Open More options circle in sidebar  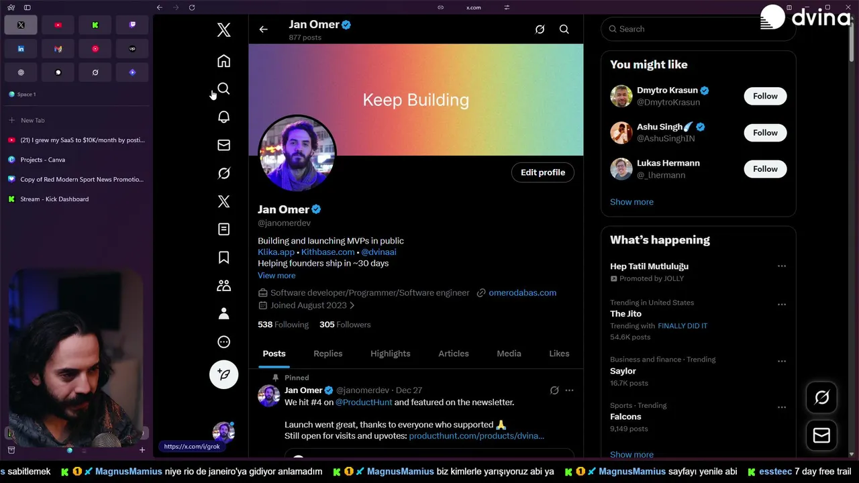pyautogui.click(x=224, y=342)
